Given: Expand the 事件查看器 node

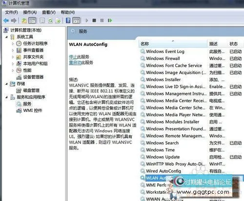Looking at the screenshot, I should tap(13, 51).
